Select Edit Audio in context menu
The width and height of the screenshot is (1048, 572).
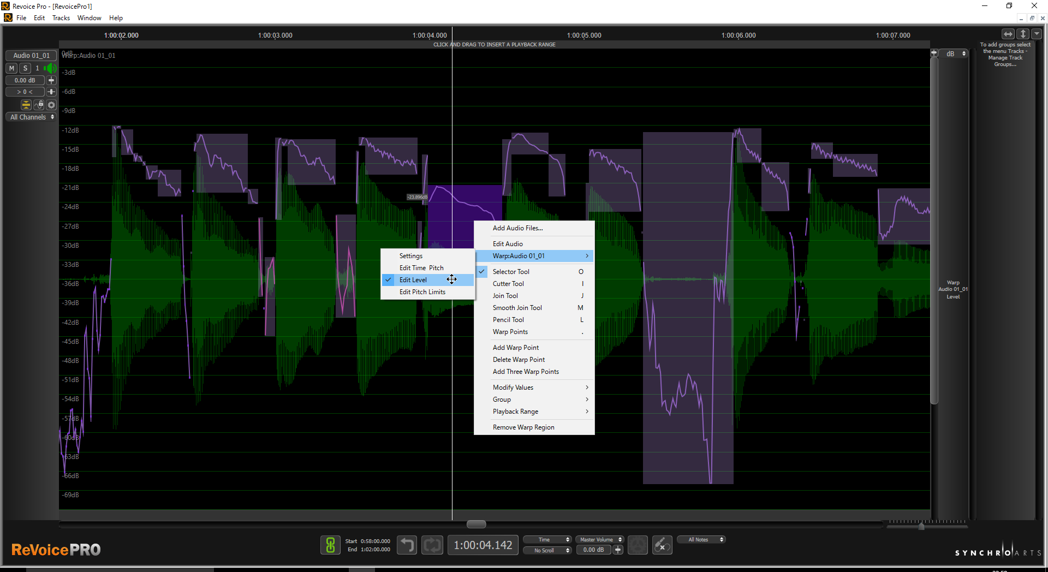[534, 244]
